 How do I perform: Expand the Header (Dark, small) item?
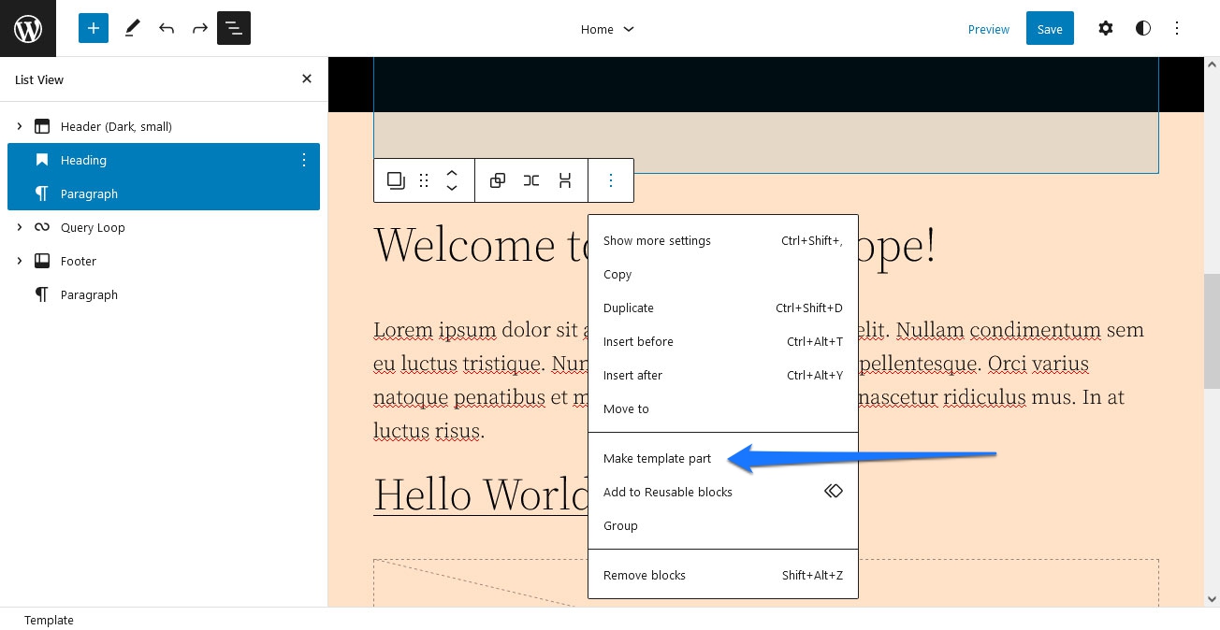point(20,126)
